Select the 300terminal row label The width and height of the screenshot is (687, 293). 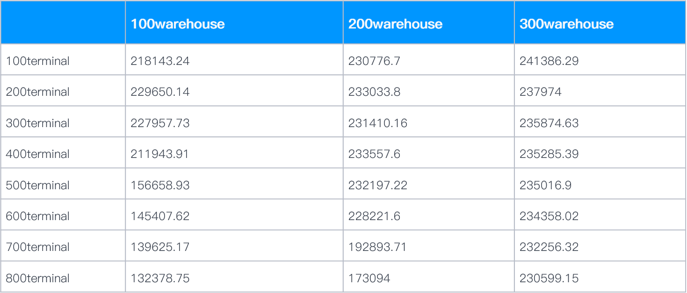click(37, 123)
